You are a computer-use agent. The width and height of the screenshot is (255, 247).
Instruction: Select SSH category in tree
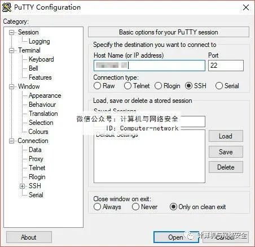point(35,186)
